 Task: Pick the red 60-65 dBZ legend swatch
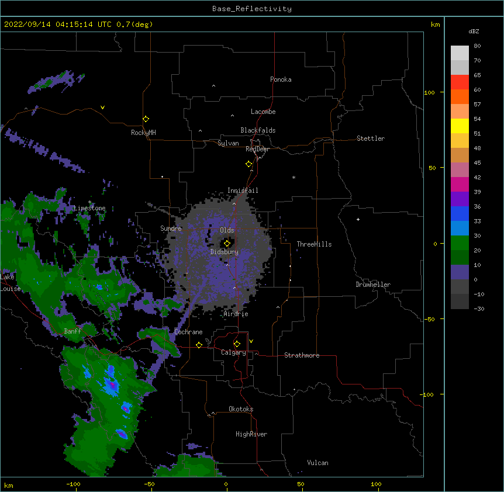pos(460,82)
